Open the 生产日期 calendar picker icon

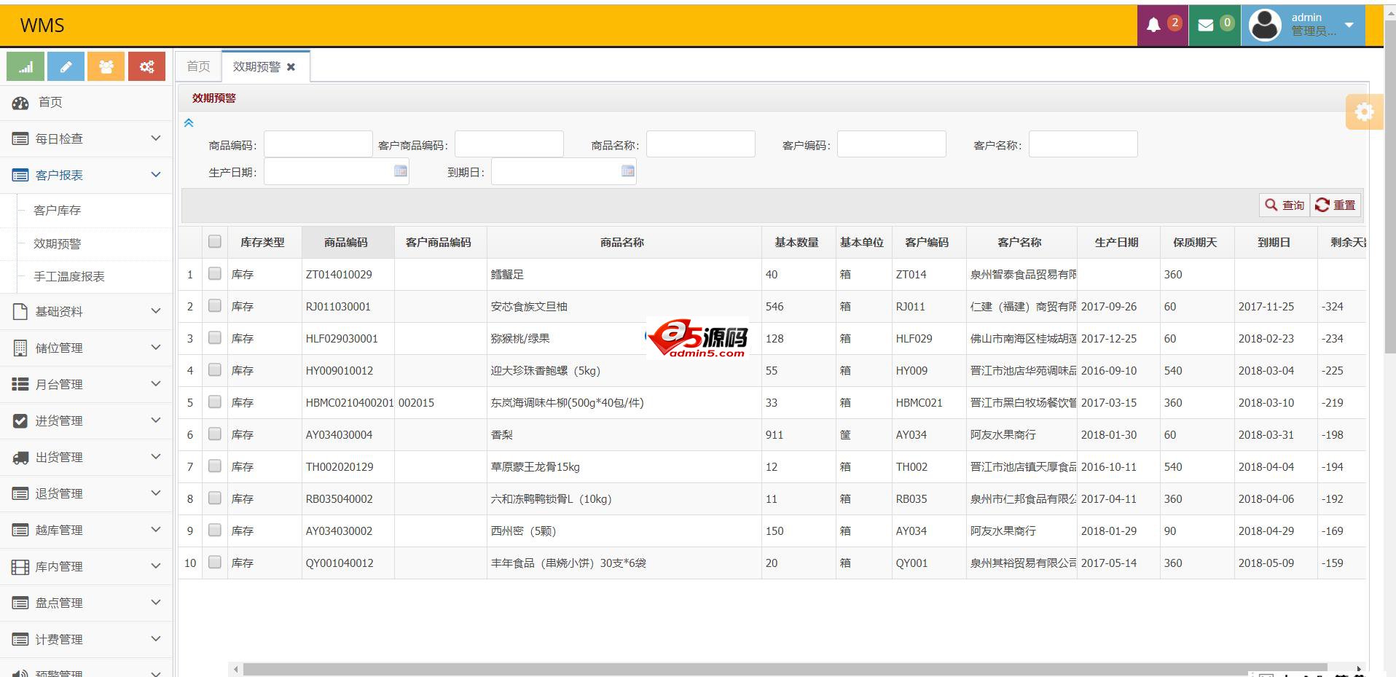click(400, 171)
